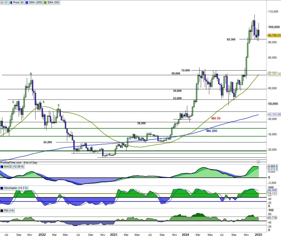Click the 69,292.28 SMA 50 value tag

pyautogui.click(x=274, y=74)
